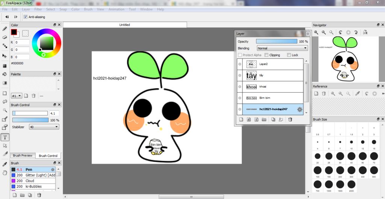The image size is (385, 199).
Task: Toggle visibility of Bim bim layer
Action: click(240, 98)
